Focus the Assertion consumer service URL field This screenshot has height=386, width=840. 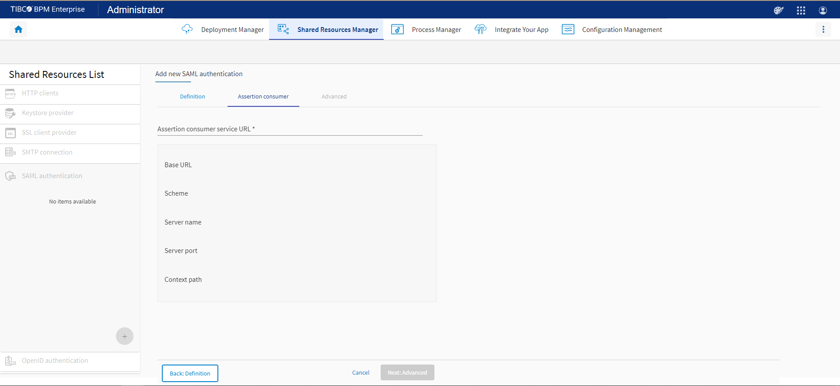click(x=290, y=130)
